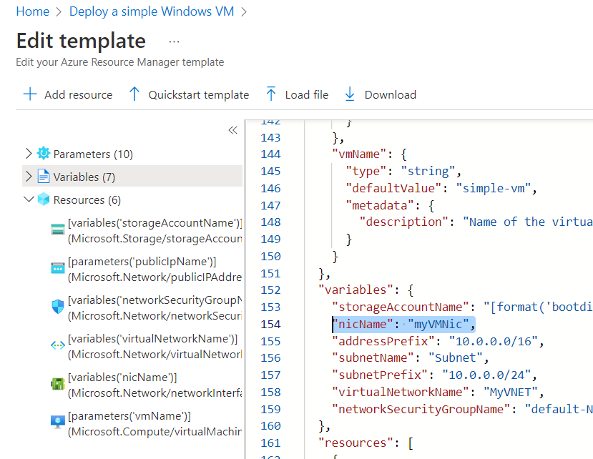Click Add resource in the toolbar
Screen dimensions: 593x459
click(x=68, y=95)
